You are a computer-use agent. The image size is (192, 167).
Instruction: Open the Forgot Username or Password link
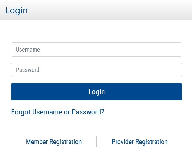point(58,112)
